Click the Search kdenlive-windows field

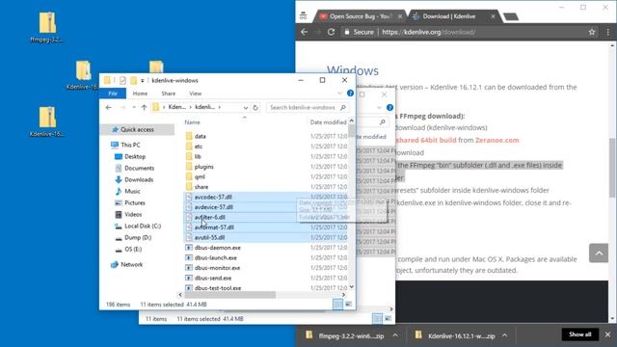302,107
